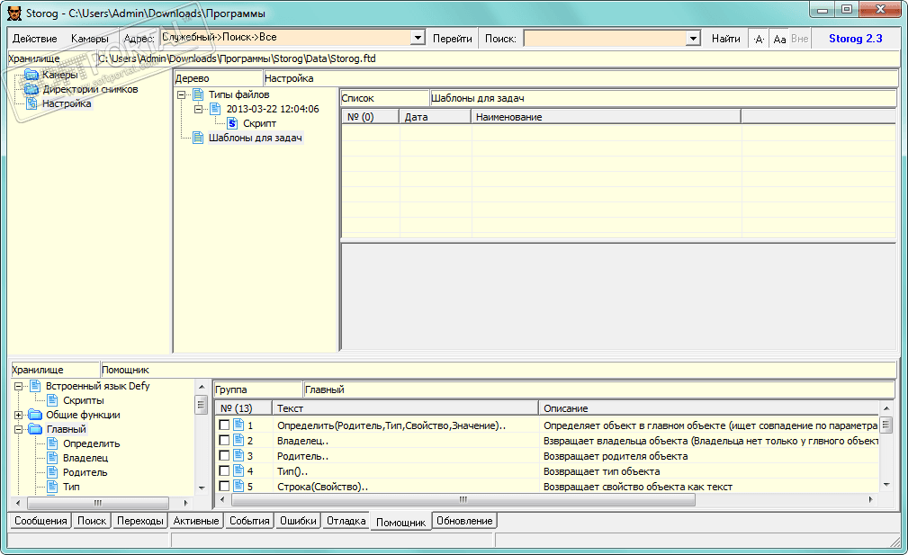Check the box for row 4 Тип()
Screen dimensions: 908x555
pos(224,471)
